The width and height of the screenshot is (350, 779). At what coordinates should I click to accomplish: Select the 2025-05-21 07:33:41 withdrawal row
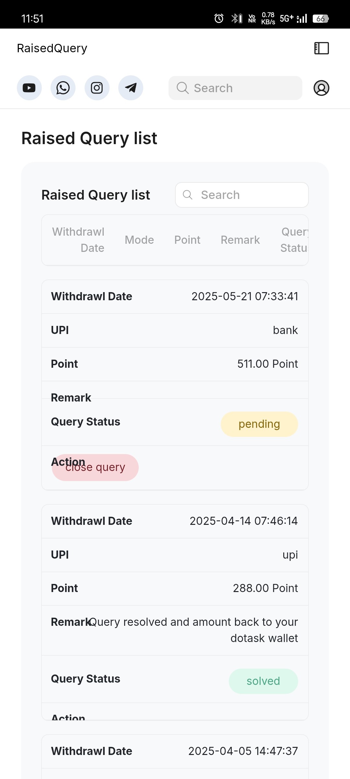tap(175, 297)
